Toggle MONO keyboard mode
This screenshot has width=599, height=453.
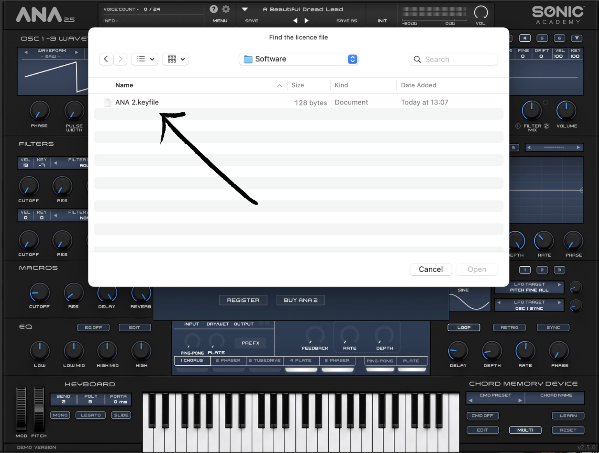(60, 415)
